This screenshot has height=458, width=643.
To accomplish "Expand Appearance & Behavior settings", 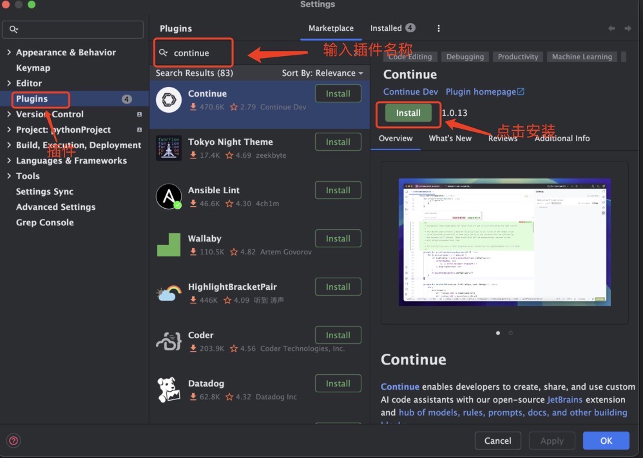I will pos(9,52).
